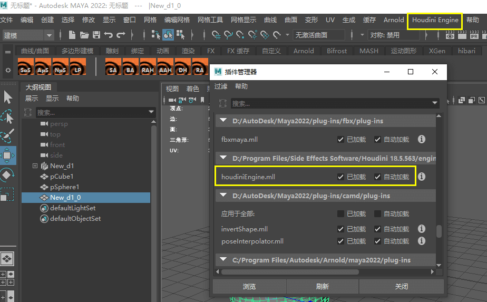Click the Open Scene folder icon
This screenshot has height=302, width=487.
[84, 35]
